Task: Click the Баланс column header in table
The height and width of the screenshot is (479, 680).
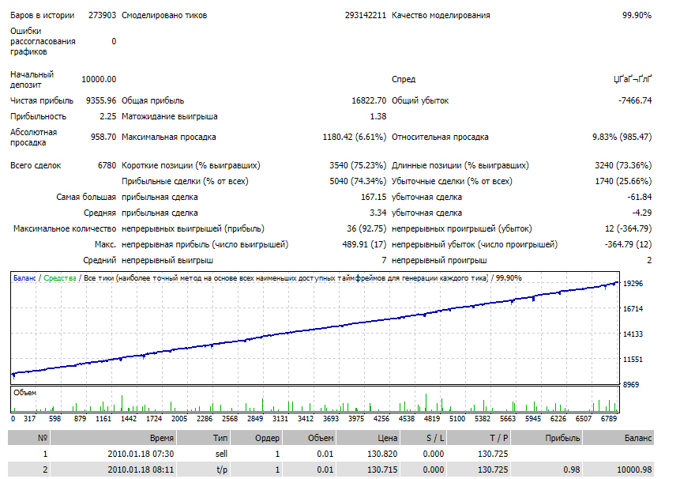Action: pyautogui.click(x=618, y=438)
